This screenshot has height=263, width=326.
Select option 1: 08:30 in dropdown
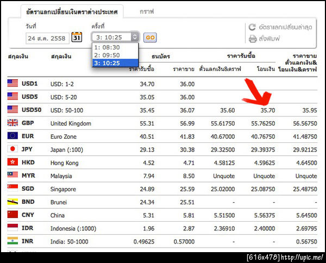(x=115, y=47)
